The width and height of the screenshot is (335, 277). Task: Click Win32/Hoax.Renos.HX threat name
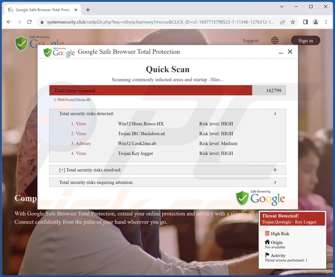[x=141, y=124]
